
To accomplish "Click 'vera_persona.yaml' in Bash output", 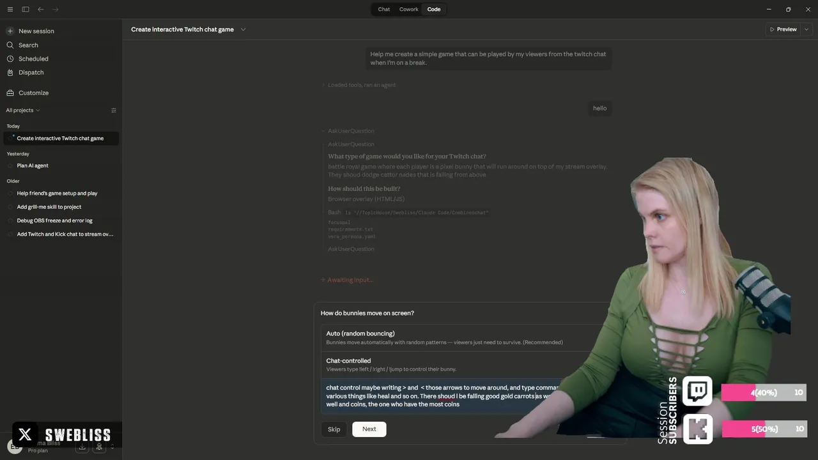I will tap(351, 236).
